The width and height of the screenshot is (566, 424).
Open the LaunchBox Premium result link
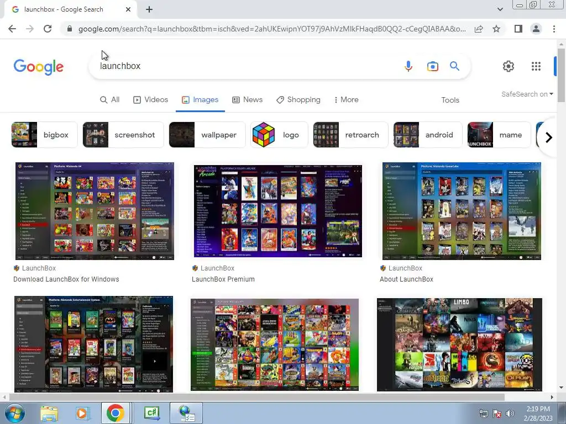click(x=223, y=279)
